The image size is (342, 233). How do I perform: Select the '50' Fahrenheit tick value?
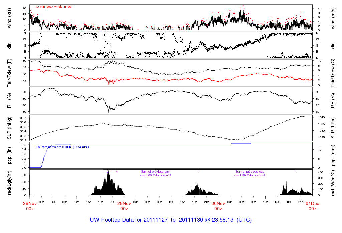point(24,61)
